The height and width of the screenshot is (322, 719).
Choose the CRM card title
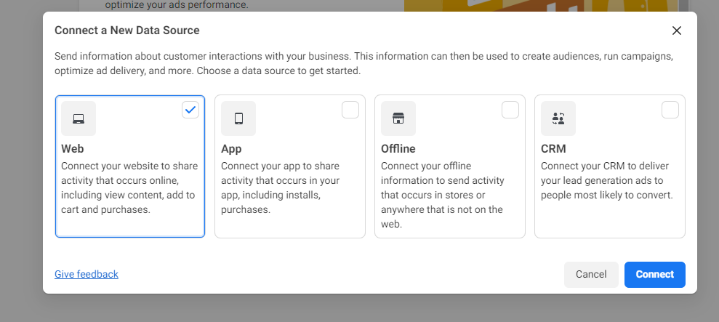[554, 149]
